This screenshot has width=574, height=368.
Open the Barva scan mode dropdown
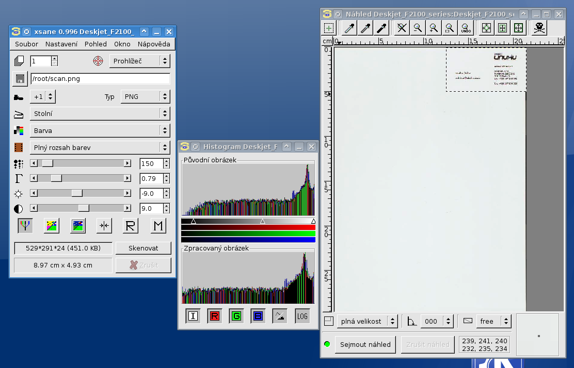click(x=100, y=130)
